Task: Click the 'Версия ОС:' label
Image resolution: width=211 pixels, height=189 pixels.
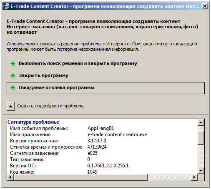Action: coord(23,166)
